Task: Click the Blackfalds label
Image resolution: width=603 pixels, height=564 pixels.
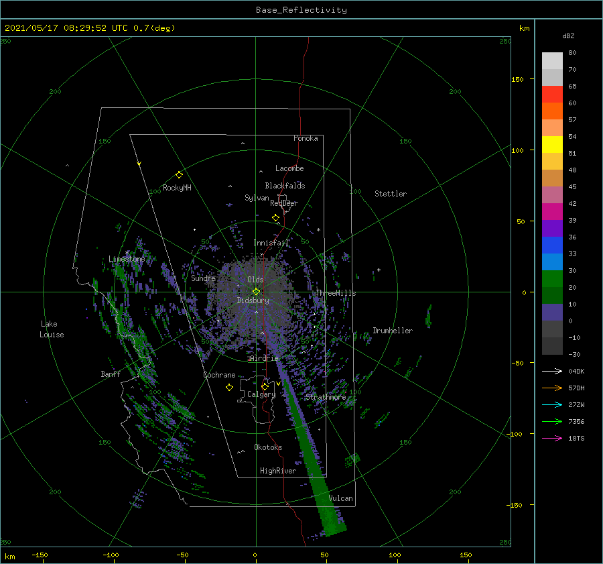Action: [285, 186]
